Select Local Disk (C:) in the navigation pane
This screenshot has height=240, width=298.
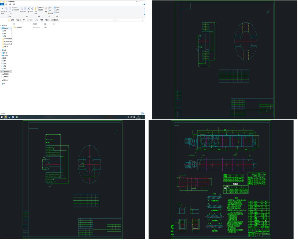(x=6, y=71)
